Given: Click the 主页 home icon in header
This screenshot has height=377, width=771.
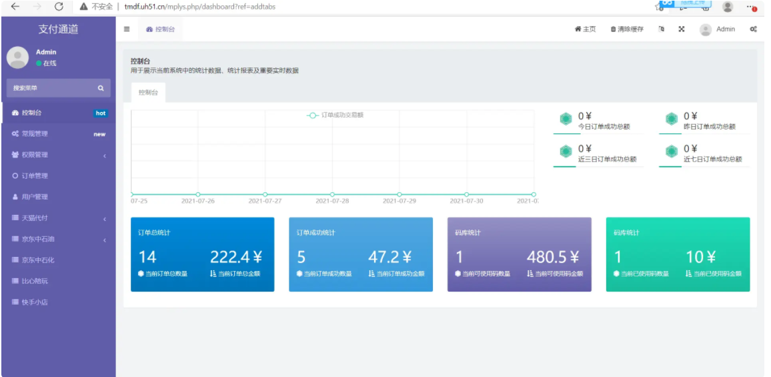Looking at the screenshot, I should (585, 29).
